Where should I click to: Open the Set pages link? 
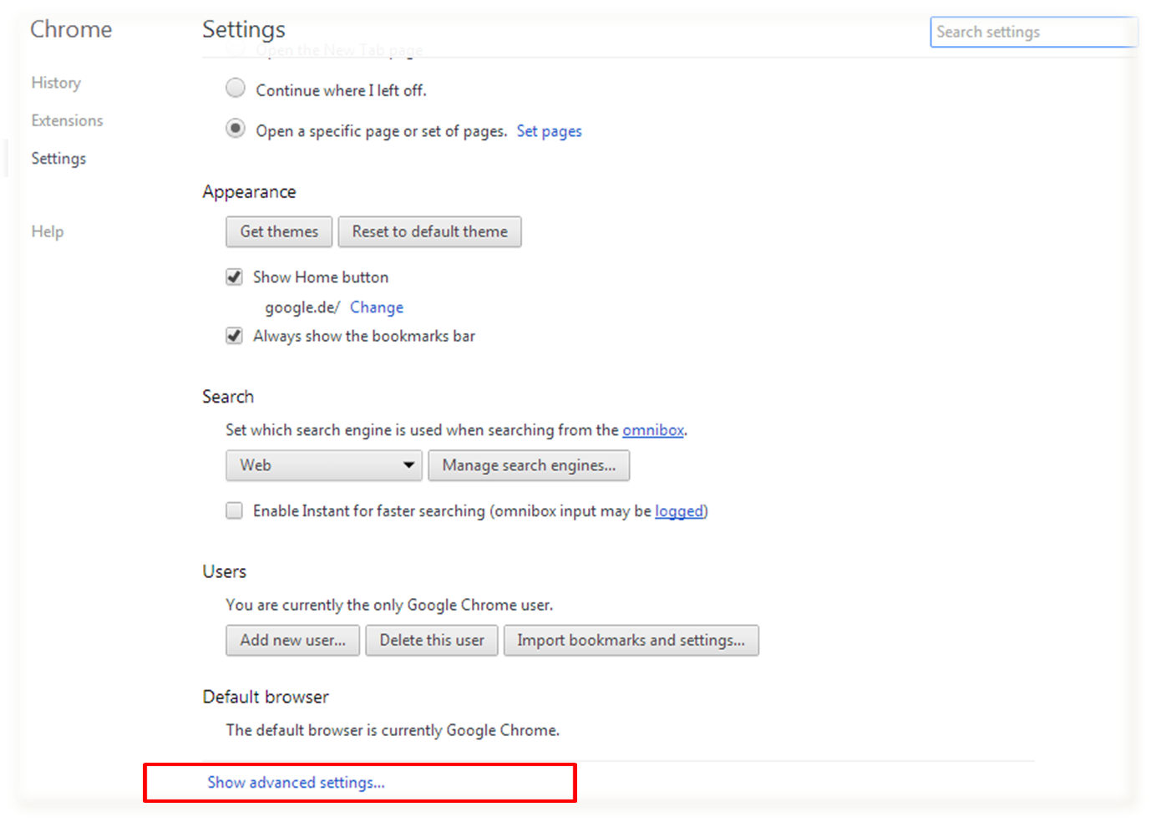[549, 131]
